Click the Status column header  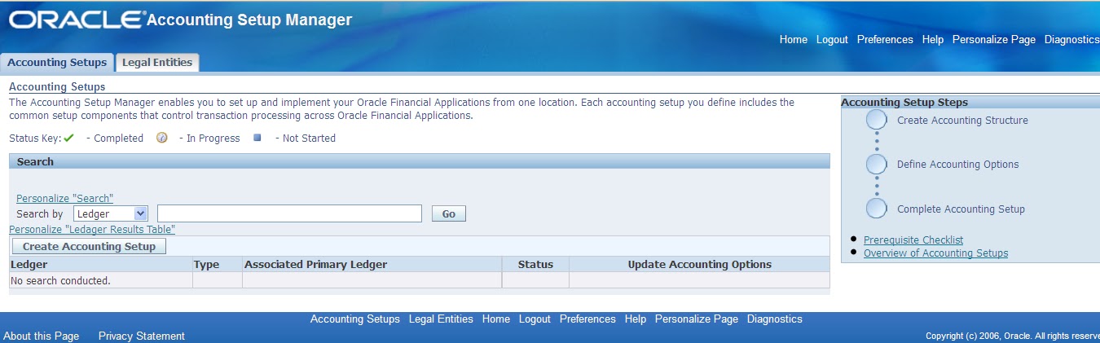(x=535, y=264)
